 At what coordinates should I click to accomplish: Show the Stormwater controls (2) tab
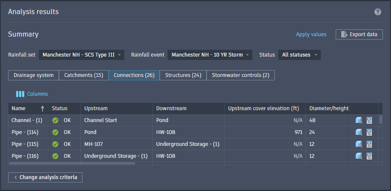(240, 75)
